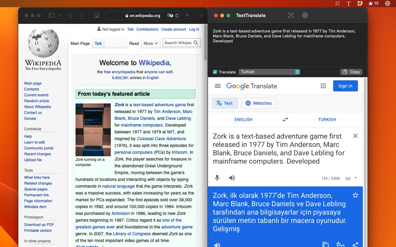Switch to the Websites tab

(x=259, y=103)
